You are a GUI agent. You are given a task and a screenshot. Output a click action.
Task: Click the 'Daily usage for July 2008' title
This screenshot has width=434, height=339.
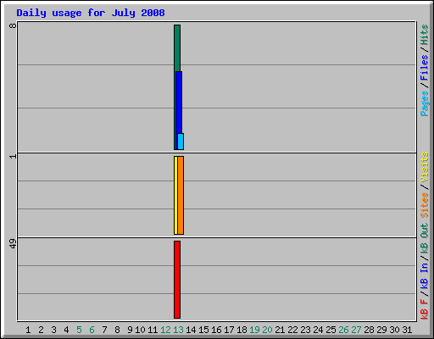91,13
